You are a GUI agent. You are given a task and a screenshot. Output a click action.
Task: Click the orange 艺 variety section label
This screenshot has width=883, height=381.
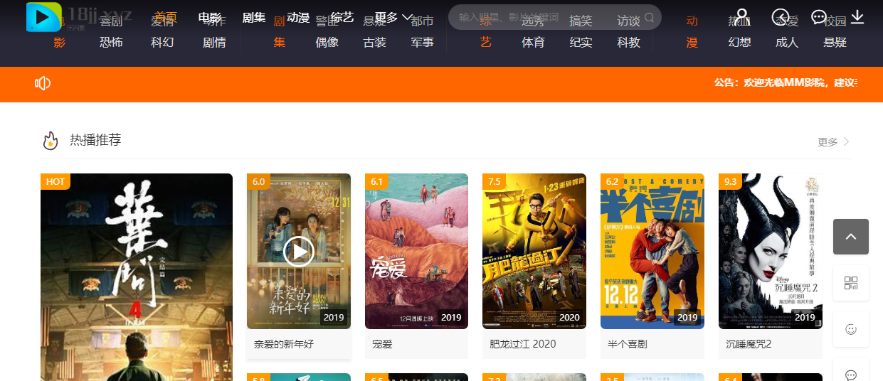[486, 42]
